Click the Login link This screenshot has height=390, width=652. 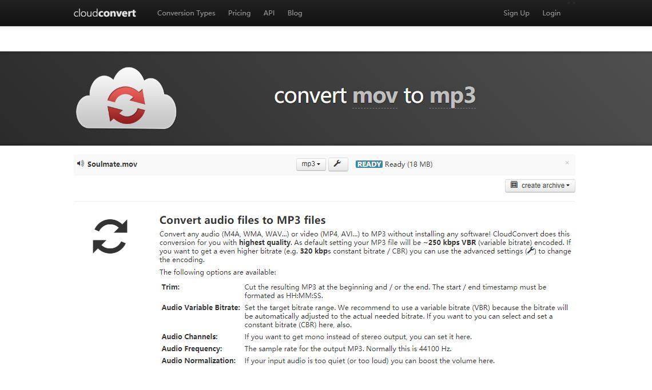click(551, 13)
